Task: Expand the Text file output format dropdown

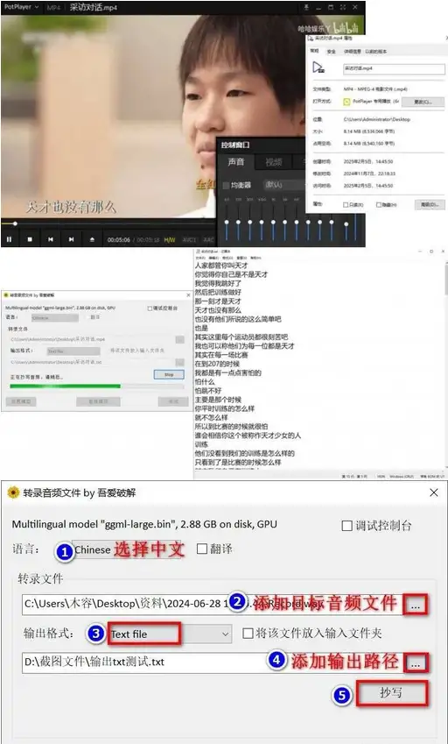Action: point(169,634)
